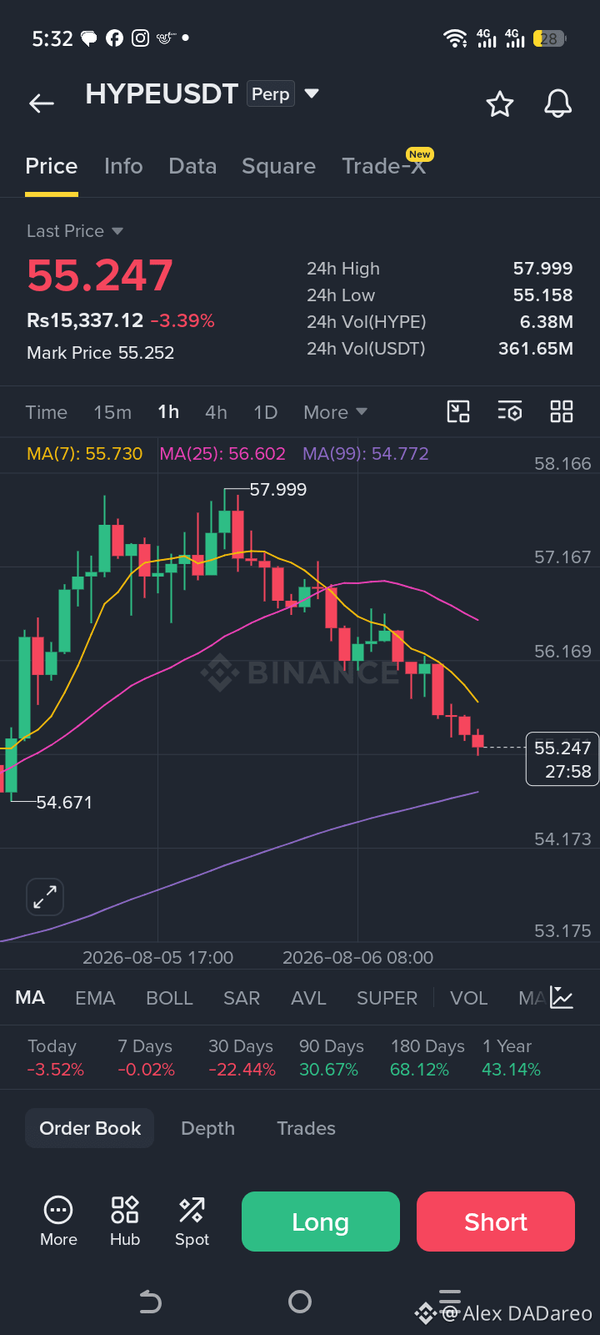Viewport: 600px width, 1335px height.
Task: Toggle the MA indicator
Action: coord(30,998)
